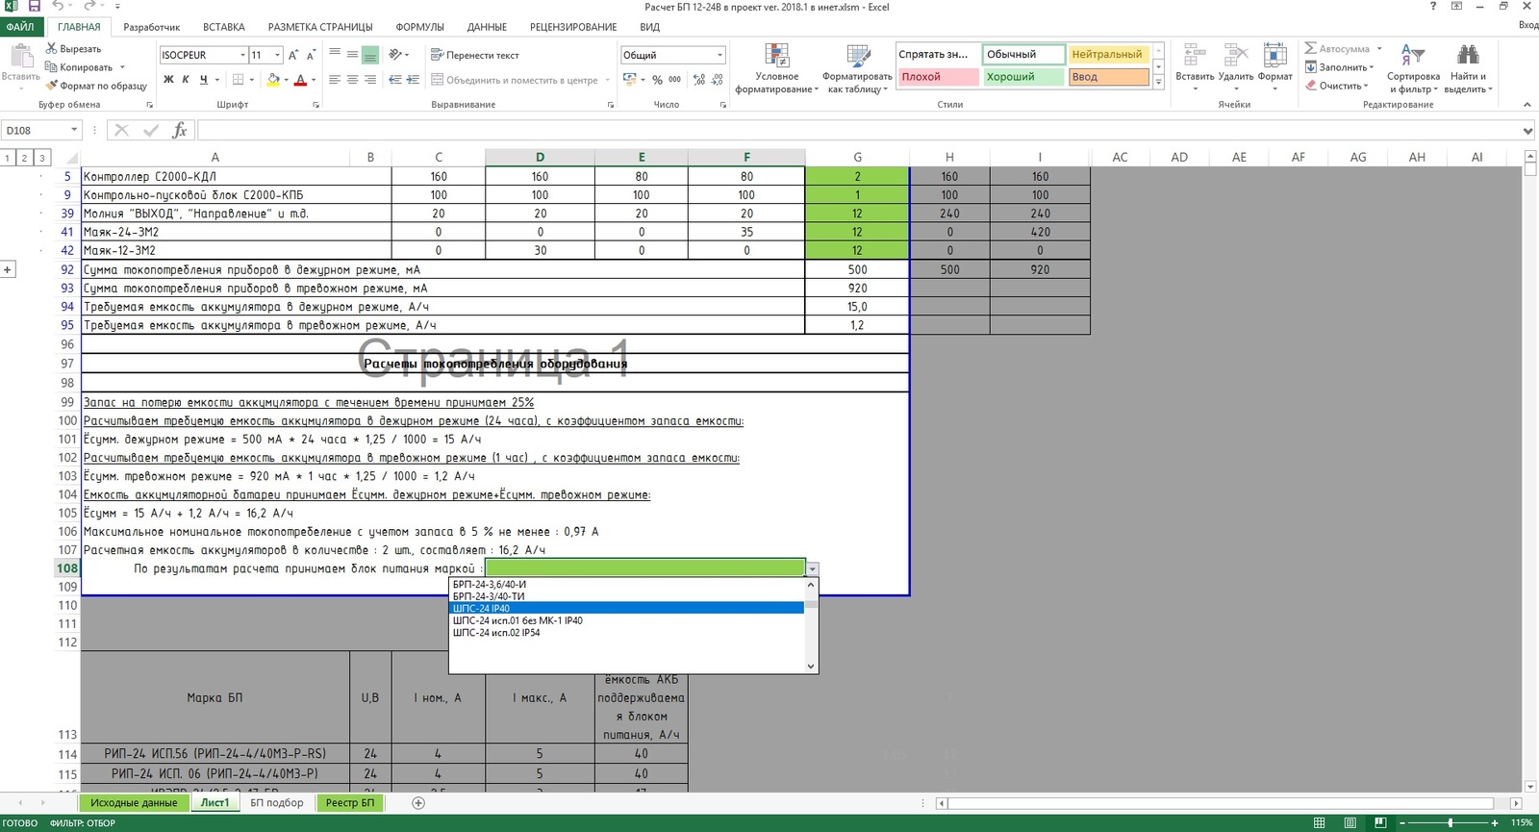Add a new sheet with the plus icon
This screenshot has height=832, width=1539.
[x=418, y=802]
